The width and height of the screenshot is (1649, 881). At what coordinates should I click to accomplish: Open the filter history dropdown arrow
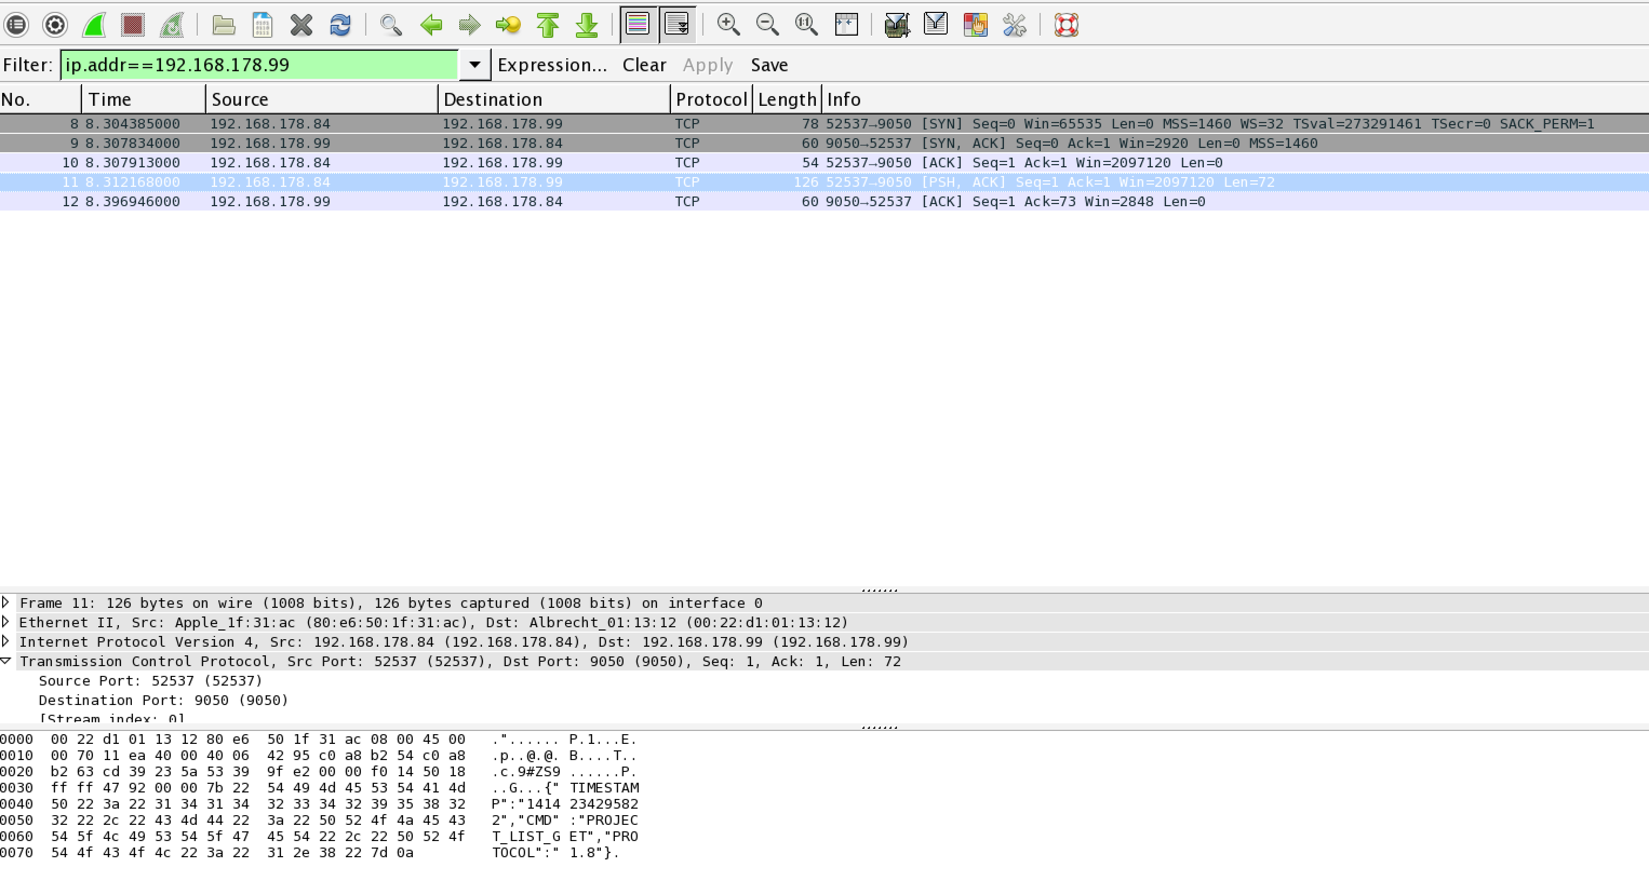(474, 65)
